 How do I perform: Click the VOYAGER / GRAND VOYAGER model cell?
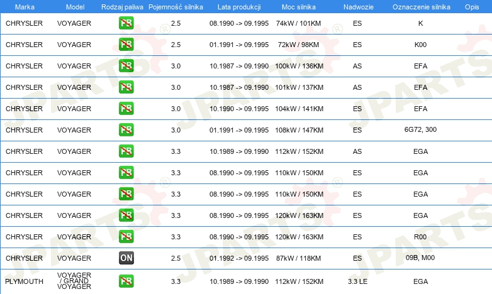pos(74,281)
